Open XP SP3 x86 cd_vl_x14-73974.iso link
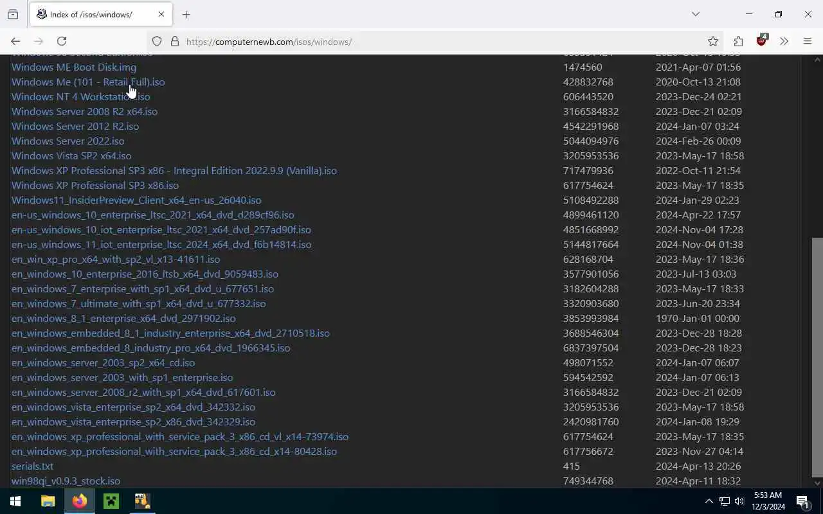 (x=180, y=436)
